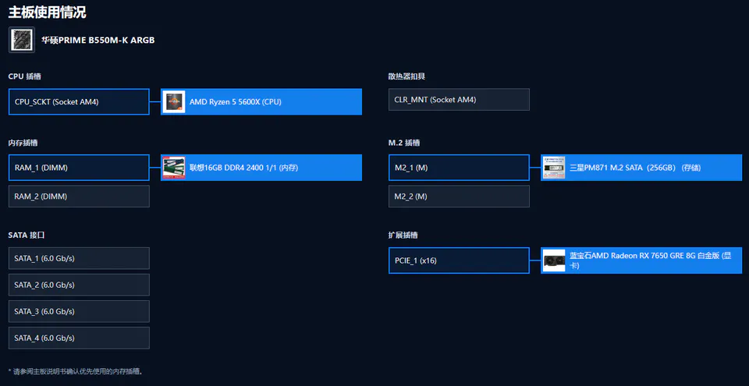Screen dimensions: 749x386
Task: Click the Sapphire RX 7650 GRE graphics card icon
Action: pos(554,260)
